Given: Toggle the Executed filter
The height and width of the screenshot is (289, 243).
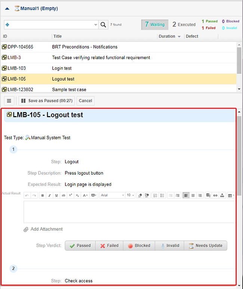Looking at the screenshot, I should (x=184, y=25).
